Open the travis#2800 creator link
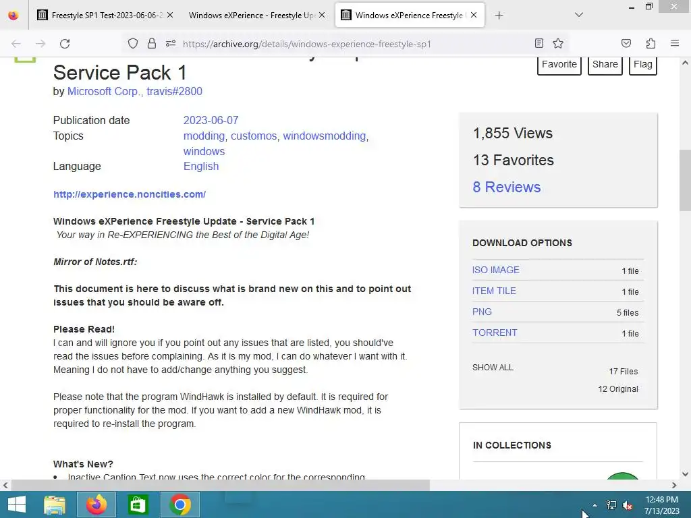The width and height of the screenshot is (691, 518). point(175,91)
